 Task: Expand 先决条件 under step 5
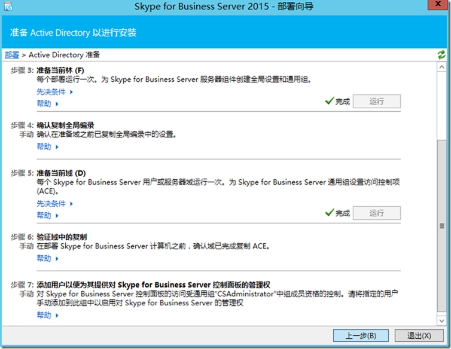[54, 204]
